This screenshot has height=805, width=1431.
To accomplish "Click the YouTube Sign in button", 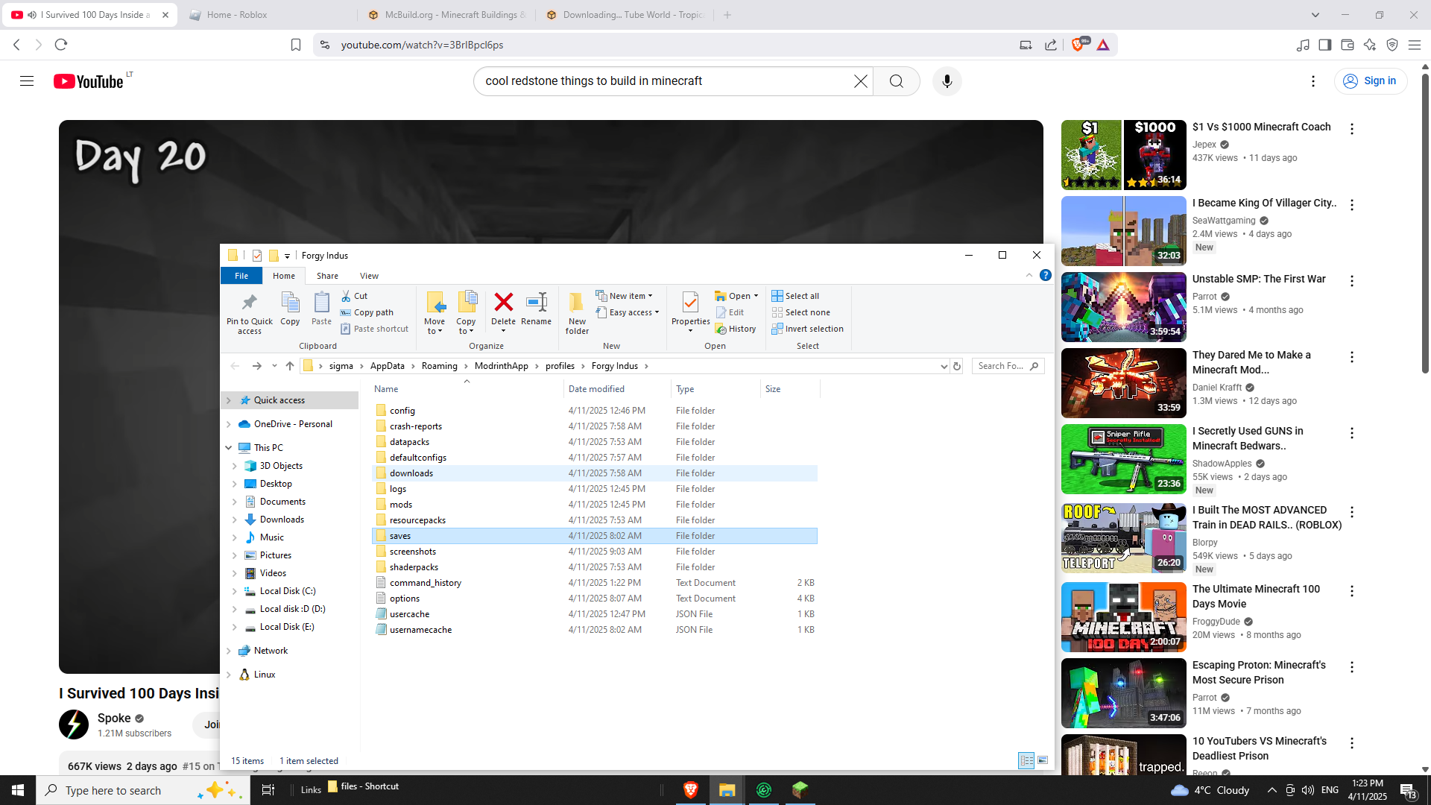I will pos(1370,81).
